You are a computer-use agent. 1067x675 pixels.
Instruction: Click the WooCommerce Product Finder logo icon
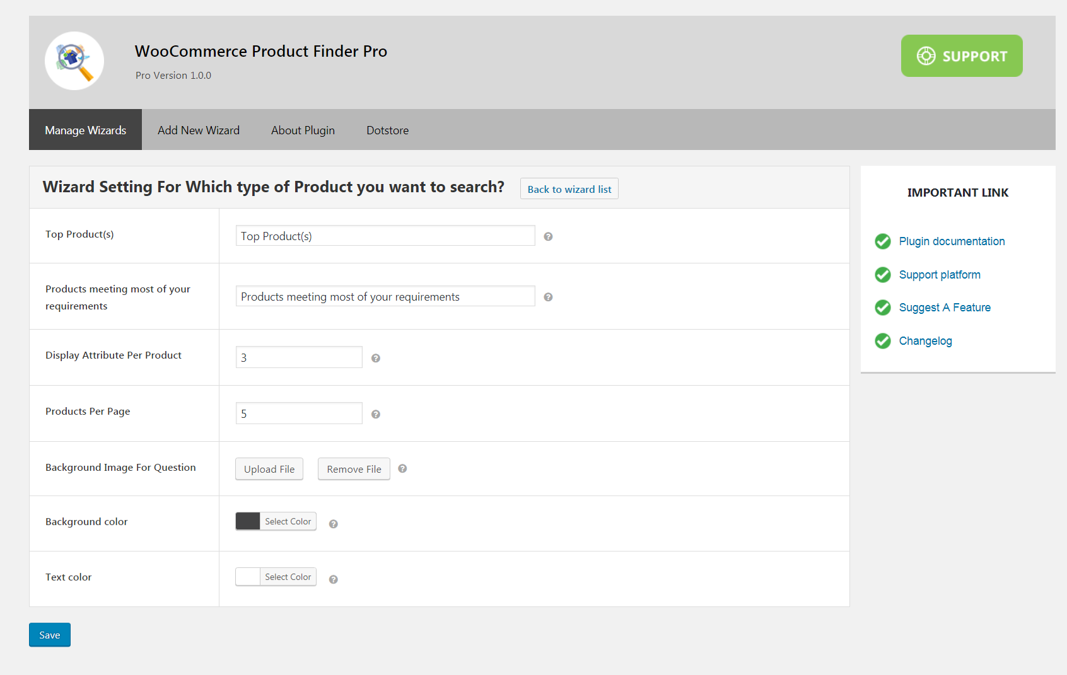pyautogui.click(x=74, y=61)
